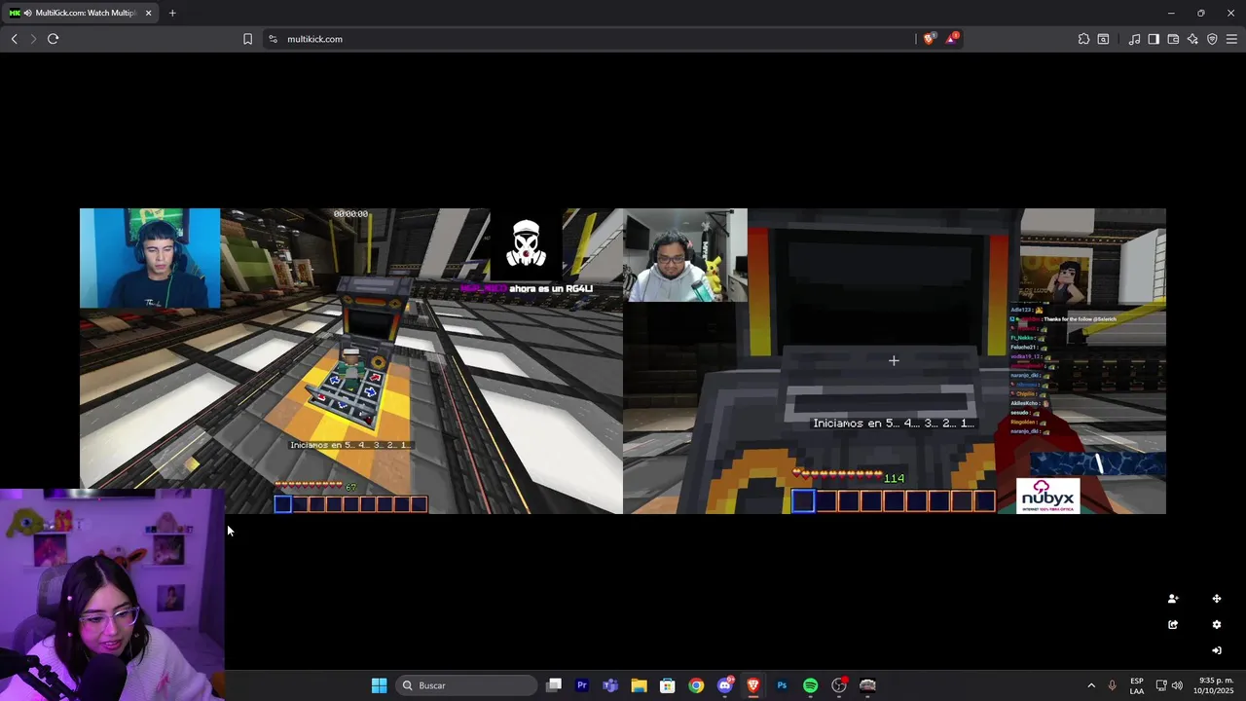Screen dimensions: 1246x701
Task: Go back in the browser
Action: (14, 39)
